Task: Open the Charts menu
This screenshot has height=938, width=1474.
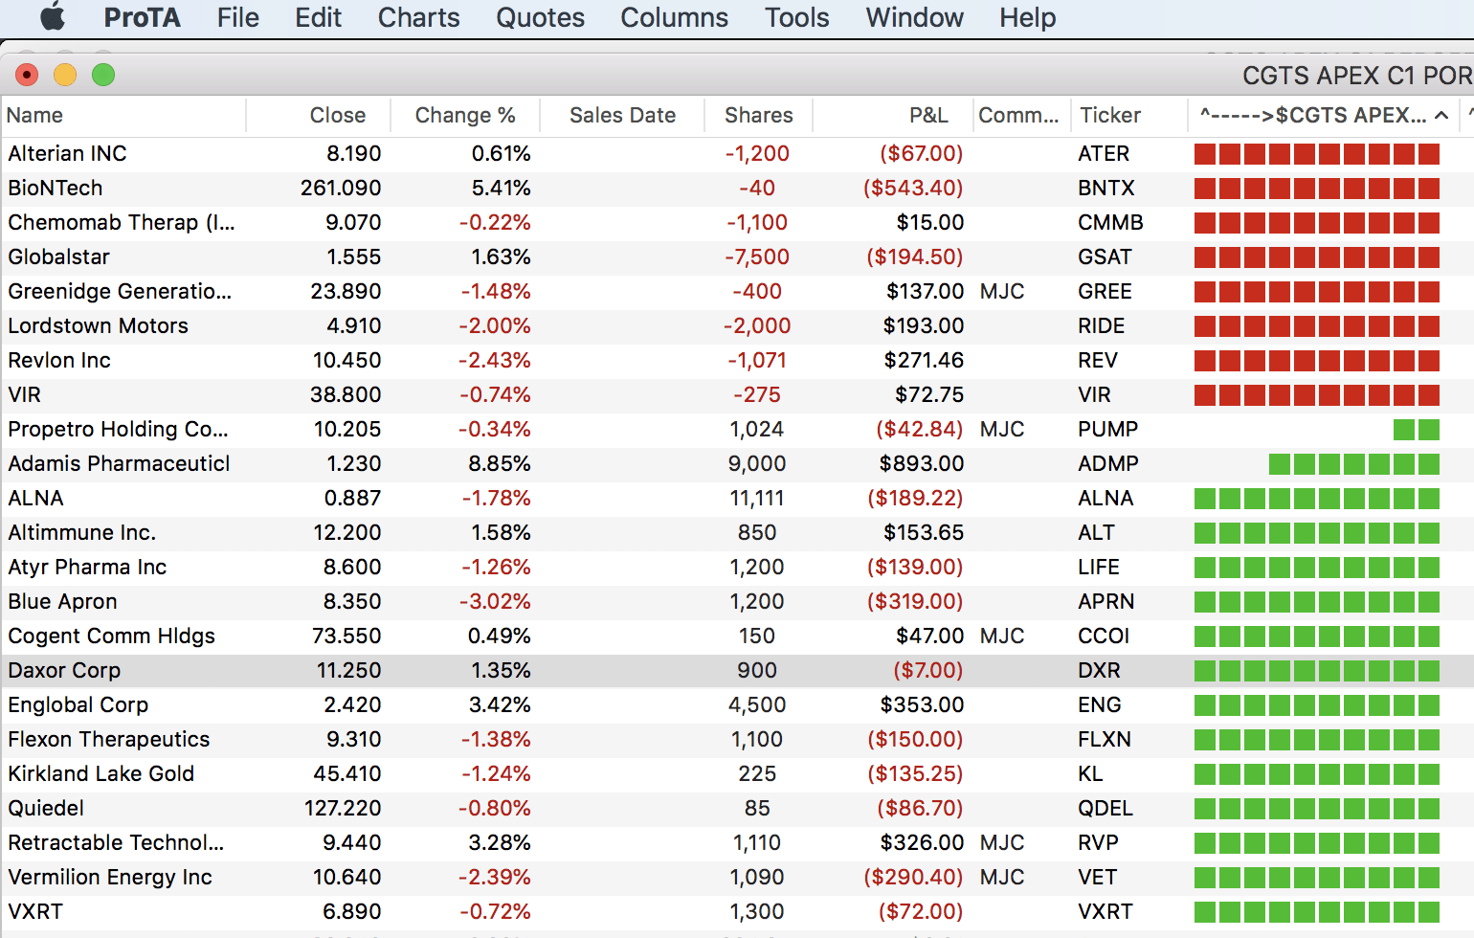Action: [418, 17]
